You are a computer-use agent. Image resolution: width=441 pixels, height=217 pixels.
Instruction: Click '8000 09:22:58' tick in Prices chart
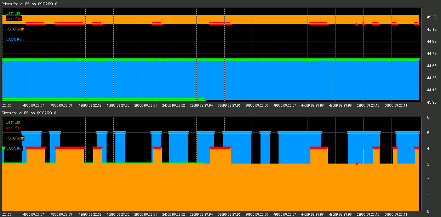click(x=62, y=105)
